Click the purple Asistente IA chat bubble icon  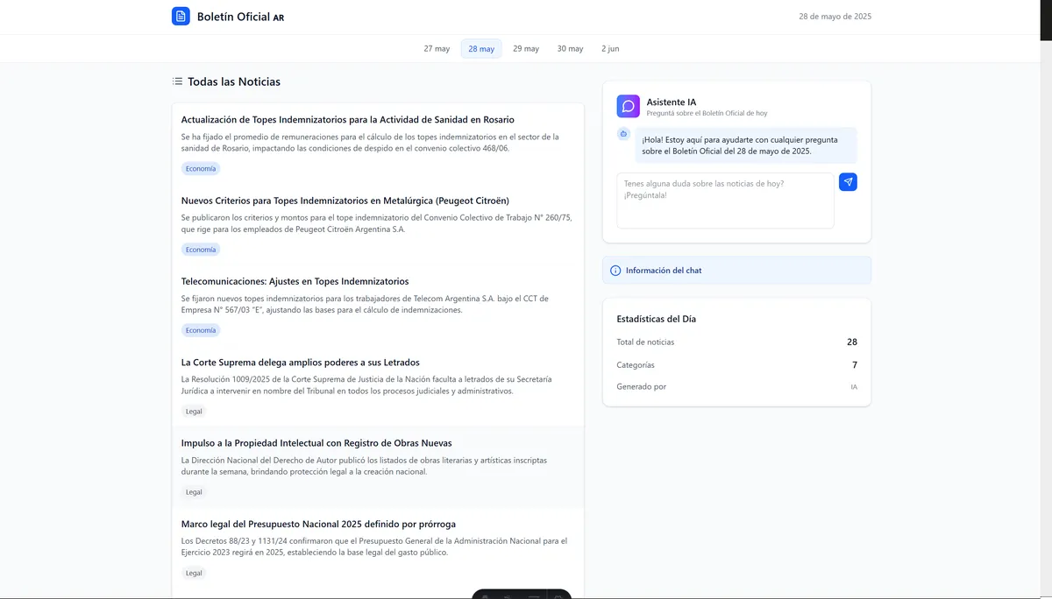pos(628,106)
